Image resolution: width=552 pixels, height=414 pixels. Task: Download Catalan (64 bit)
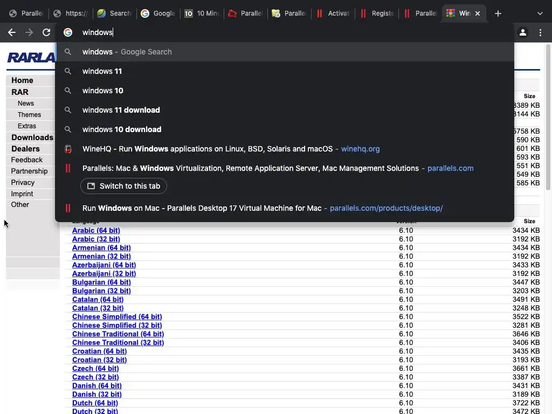98,299
